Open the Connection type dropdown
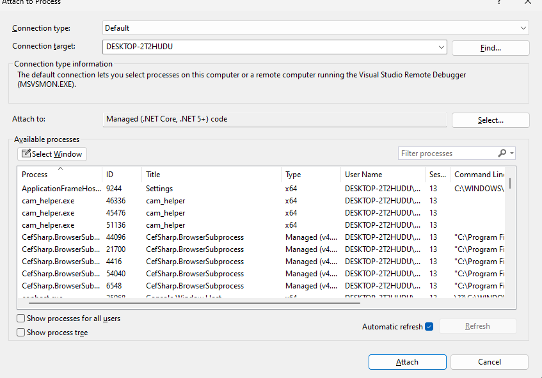The height and width of the screenshot is (378, 542). [523, 28]
